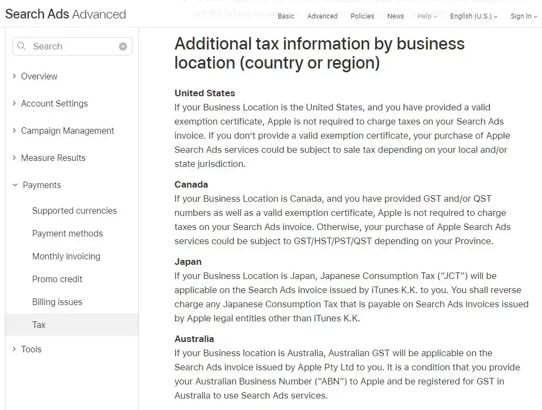Clear the search field with the X icon
The width and height of the screenshot is (542, 410).
coord(123,47)
